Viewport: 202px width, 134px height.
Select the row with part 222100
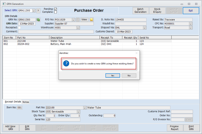pos(87,41)
